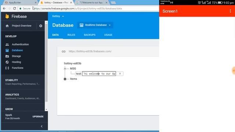Switch to the Welcome to our App browser tab
235x132 pixels.
pyautogui.click(x=91, y=3)
